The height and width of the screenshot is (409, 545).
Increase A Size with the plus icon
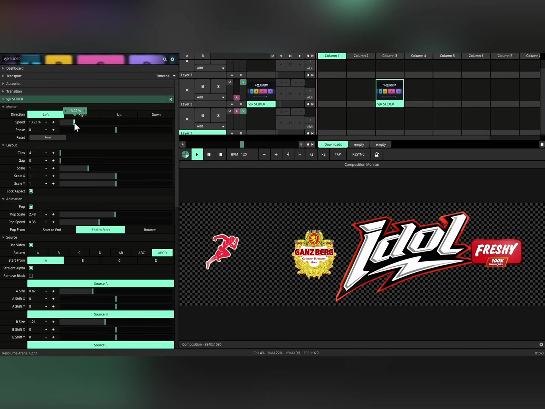[x=53, y=291]
